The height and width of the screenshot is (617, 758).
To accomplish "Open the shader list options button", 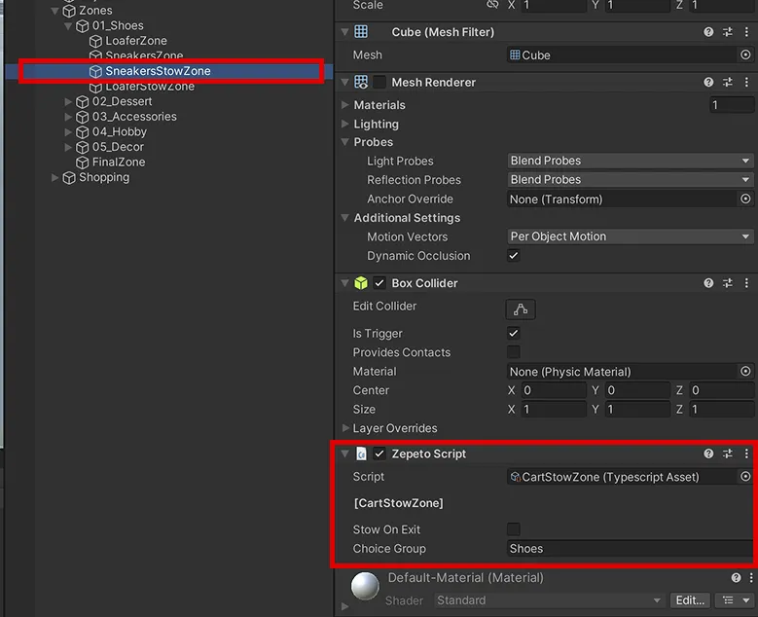I will (734, 600).
